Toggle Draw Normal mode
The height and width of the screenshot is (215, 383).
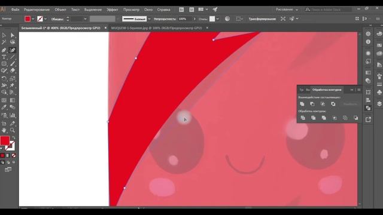coord(2,162)
